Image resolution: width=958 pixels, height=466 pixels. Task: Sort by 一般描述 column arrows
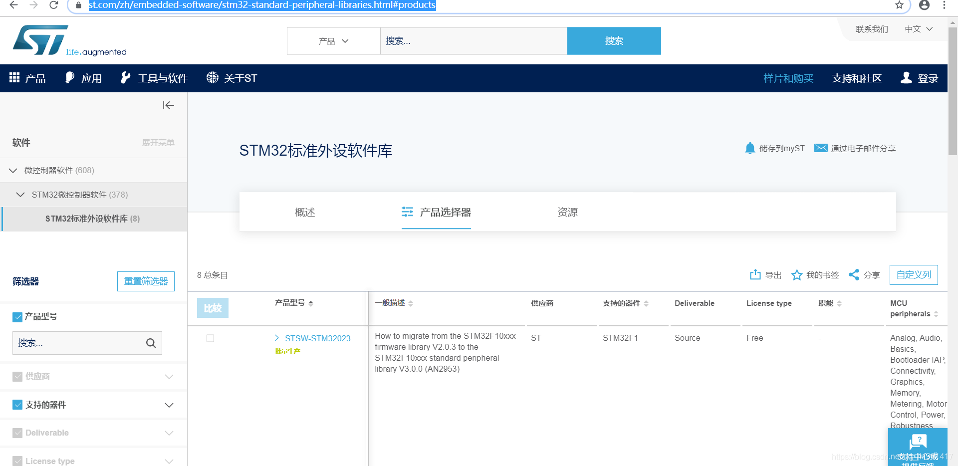411,303
